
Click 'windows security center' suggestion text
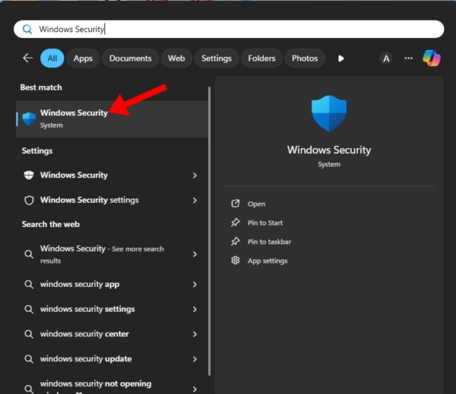[84, 334]
